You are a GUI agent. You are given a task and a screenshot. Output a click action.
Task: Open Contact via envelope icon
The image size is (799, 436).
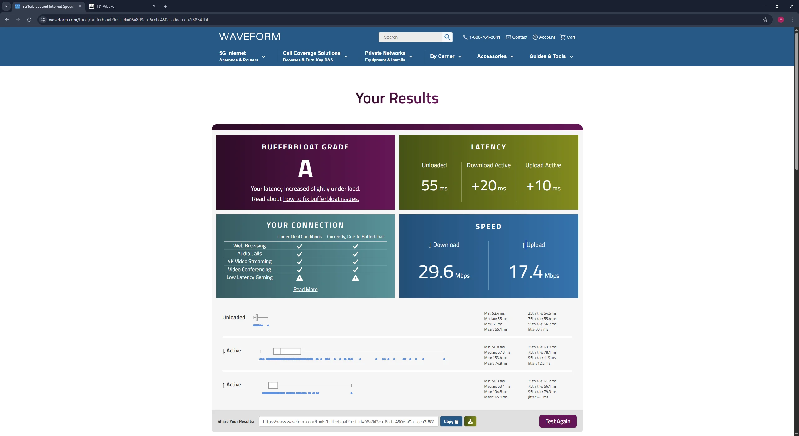tap(508, 37)
